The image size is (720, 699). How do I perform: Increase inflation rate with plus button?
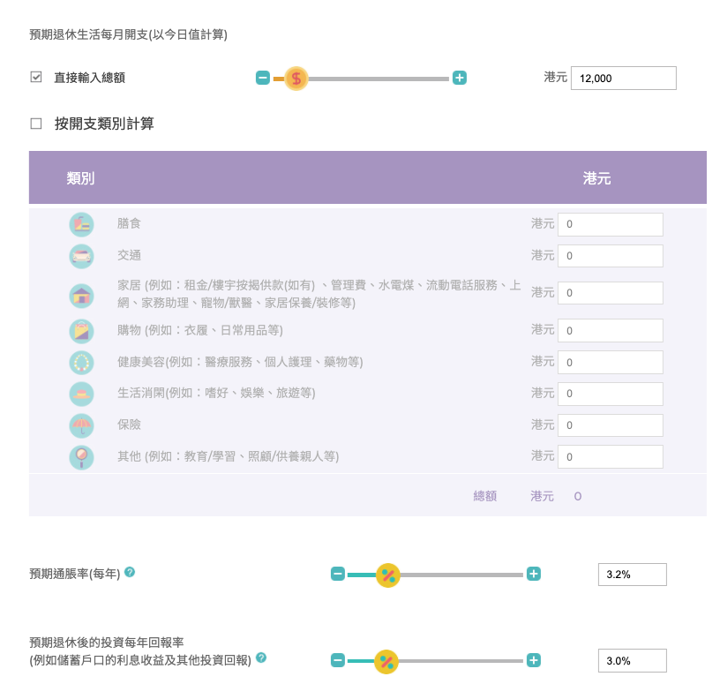[534, 575]
